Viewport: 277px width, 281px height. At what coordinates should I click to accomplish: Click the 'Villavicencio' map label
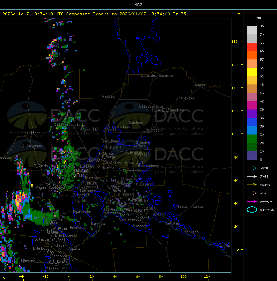point(67,124)
